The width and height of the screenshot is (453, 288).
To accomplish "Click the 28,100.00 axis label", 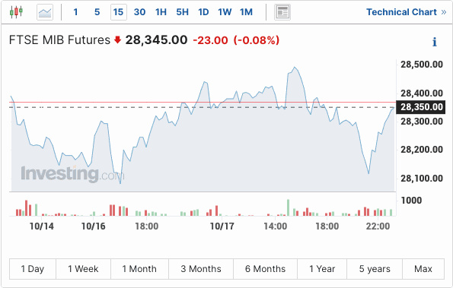I will point(422,178).
